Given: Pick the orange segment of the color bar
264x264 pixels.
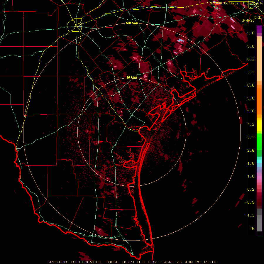Looking at the screenshot, I should (259, 101).
